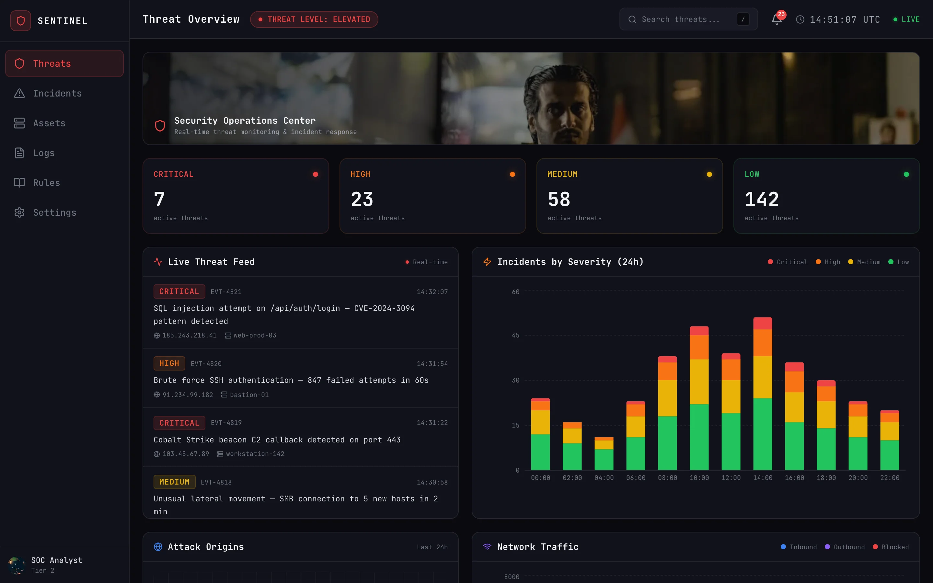The height and width of the screenshot is (583, 933).
Task: Open the SOC Analyst profile avatar
Action: [x=16, y=565]
